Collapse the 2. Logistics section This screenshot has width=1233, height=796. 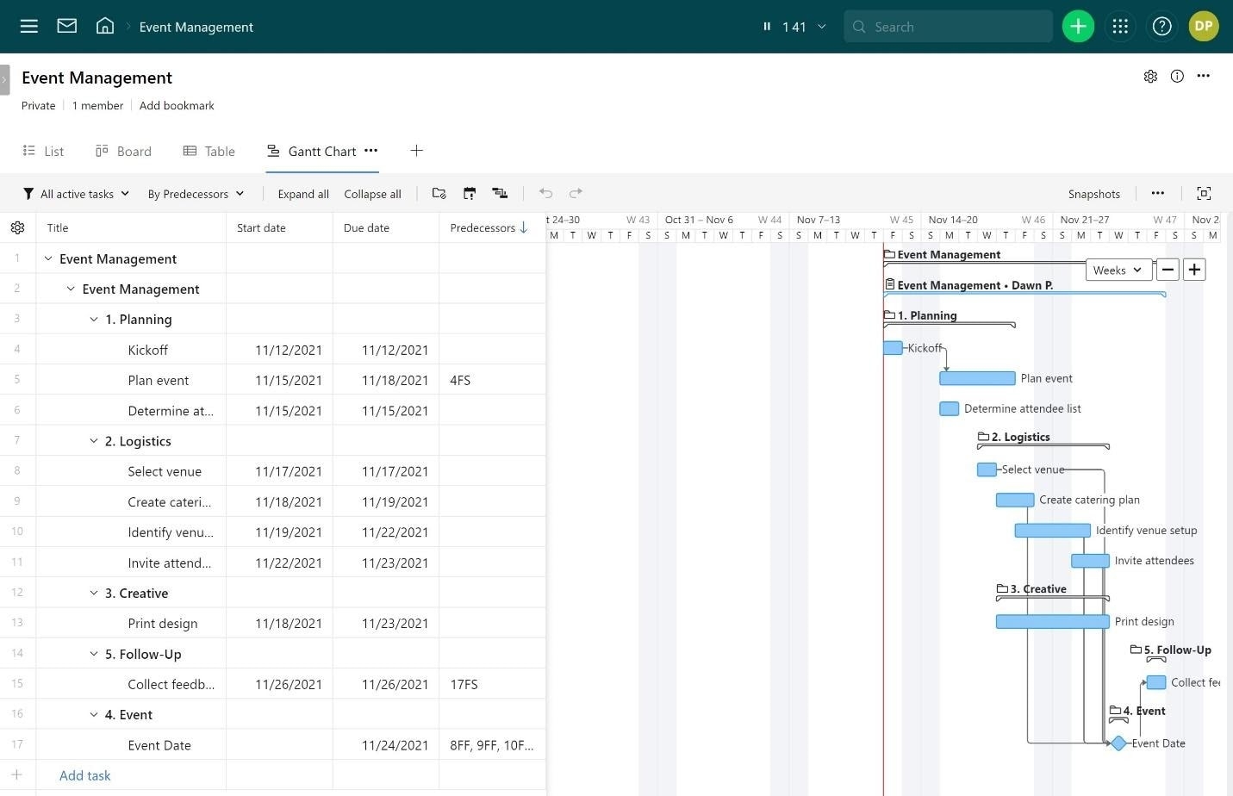[93, 440]
